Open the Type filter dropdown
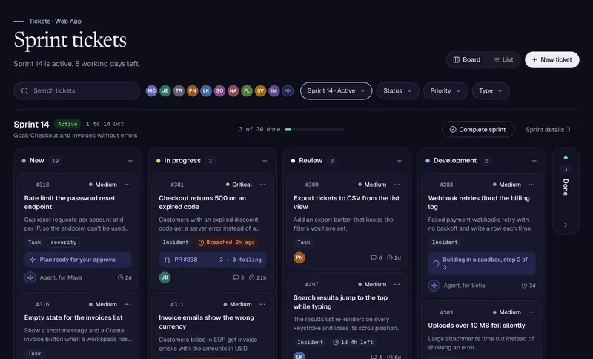 (491, 90)
